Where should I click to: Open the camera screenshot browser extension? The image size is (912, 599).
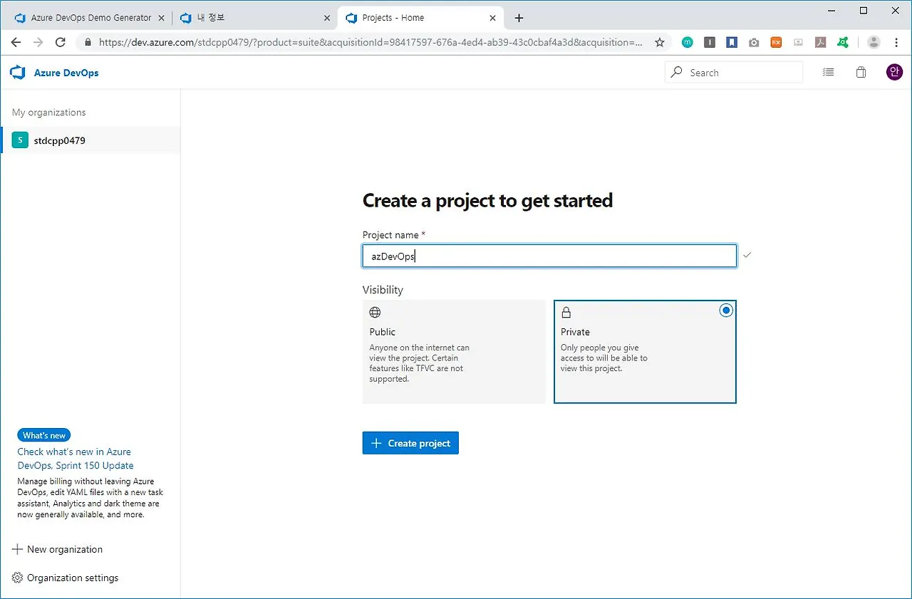754,43
